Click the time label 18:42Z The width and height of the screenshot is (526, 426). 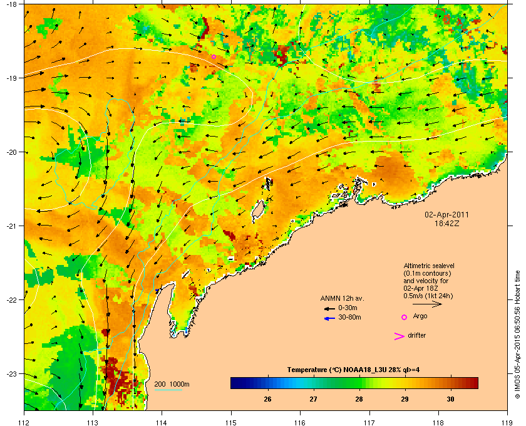pos(446,223)
